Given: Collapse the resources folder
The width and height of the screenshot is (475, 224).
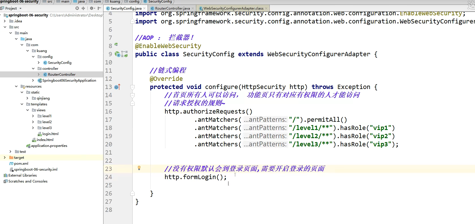Looking at the screenshot, I should point(16,86).
